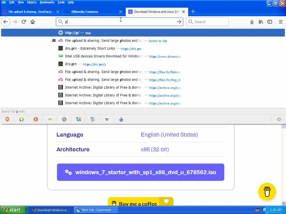Open the History menu
286x214 pixels.
[x=32, y=2]
